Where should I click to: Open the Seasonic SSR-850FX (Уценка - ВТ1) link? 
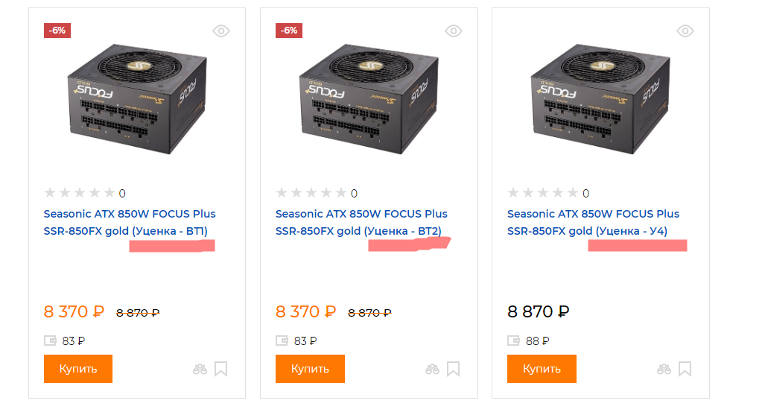pos(130,222)
